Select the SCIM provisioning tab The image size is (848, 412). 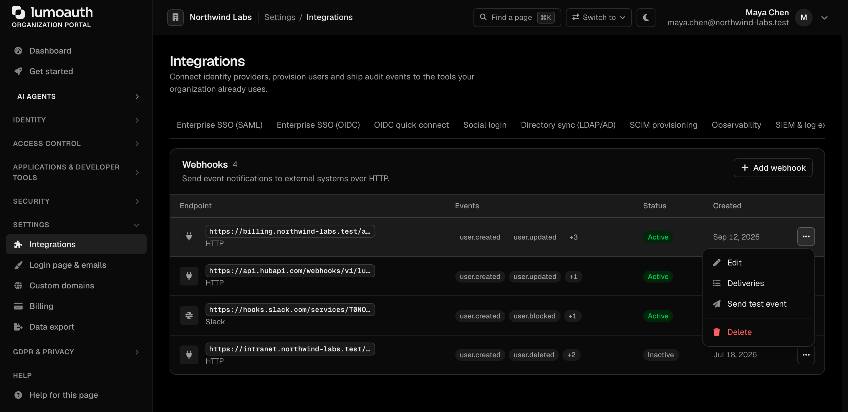[x=663, y=125]
